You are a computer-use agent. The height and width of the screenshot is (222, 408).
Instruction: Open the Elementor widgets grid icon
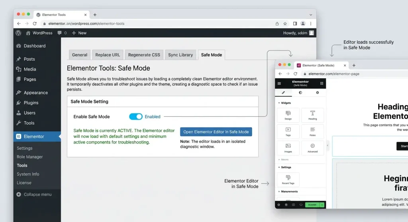click(322, 83)
